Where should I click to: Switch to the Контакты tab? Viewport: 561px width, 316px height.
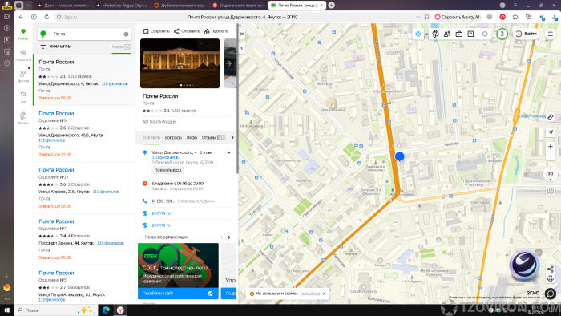[x=151, y=137]
